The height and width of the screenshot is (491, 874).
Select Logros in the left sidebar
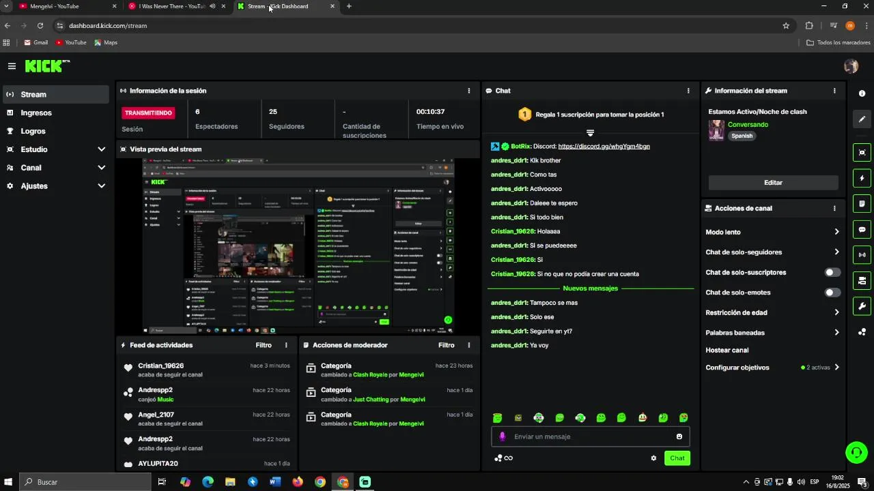point(55,131)
